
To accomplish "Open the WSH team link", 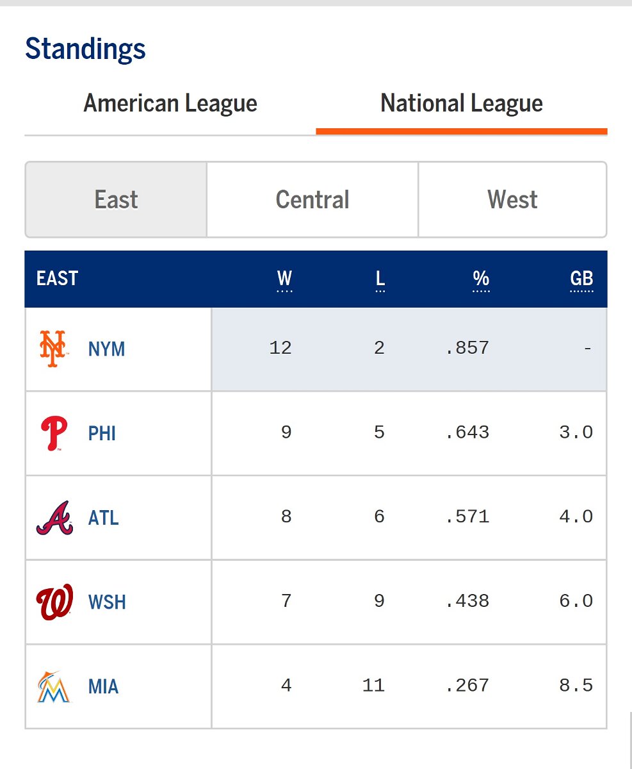I will [x=107, y=602].
